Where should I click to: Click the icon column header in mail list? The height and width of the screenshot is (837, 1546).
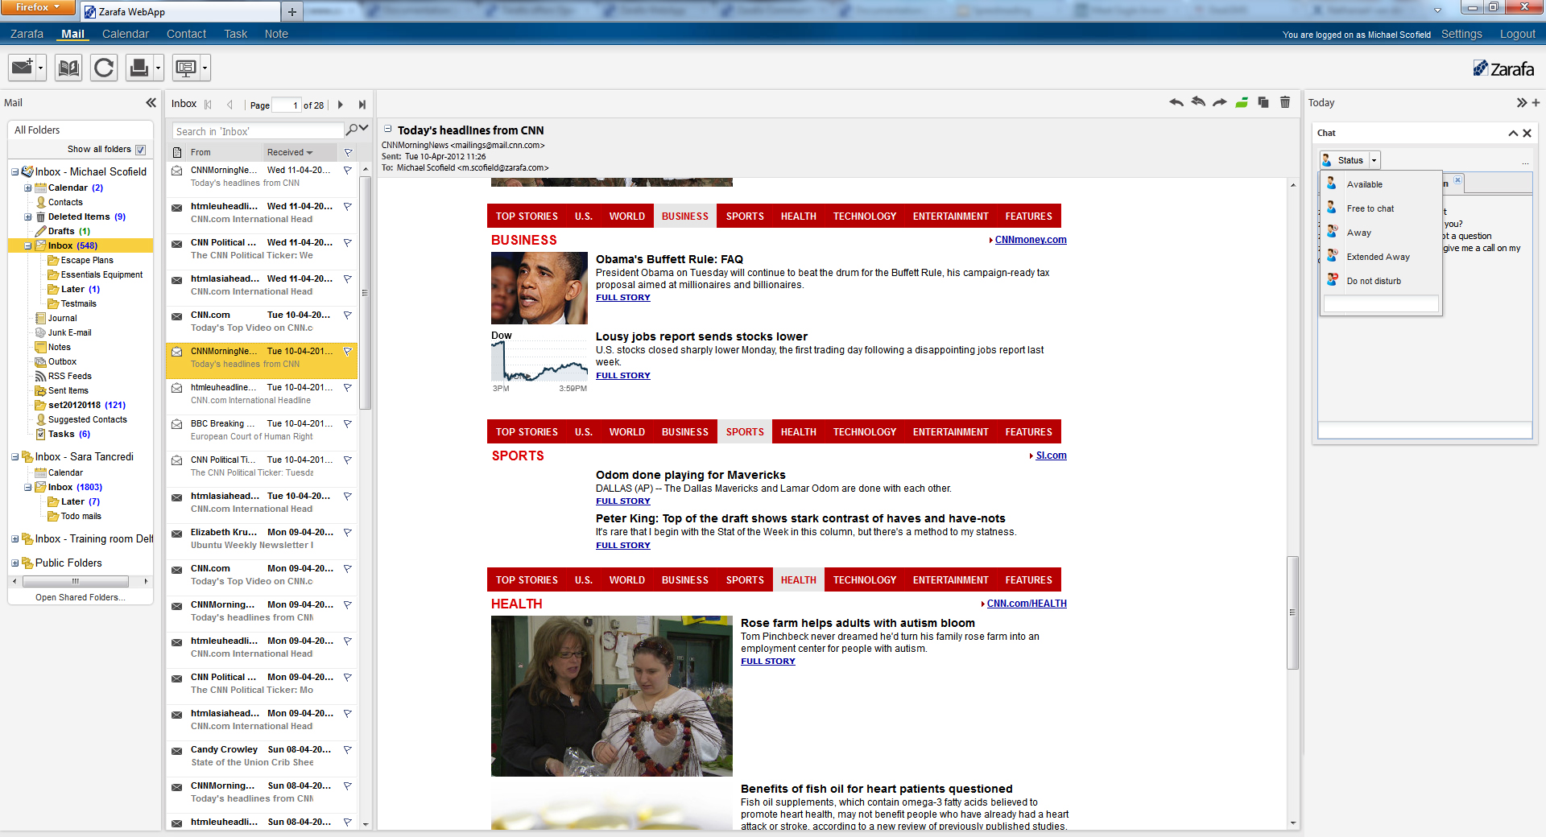[177, 152]
